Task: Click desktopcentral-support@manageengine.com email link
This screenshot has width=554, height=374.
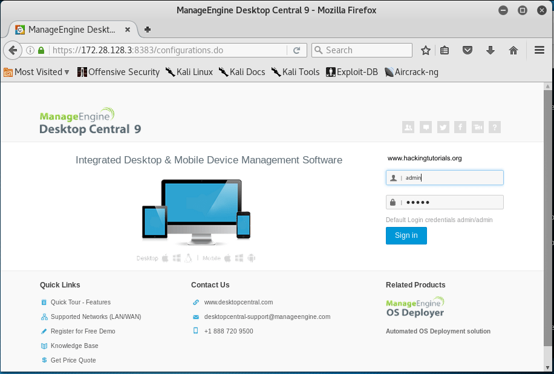Action: click(x=267, y=317)
